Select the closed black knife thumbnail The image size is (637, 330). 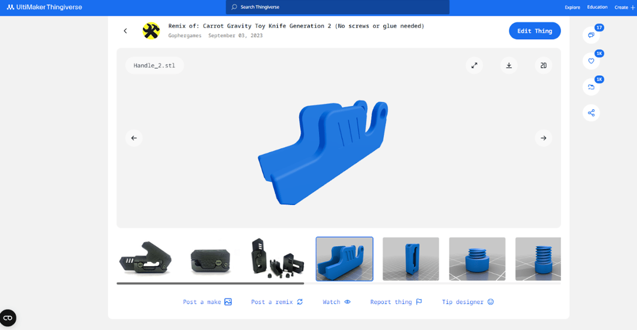click(211, 259)
